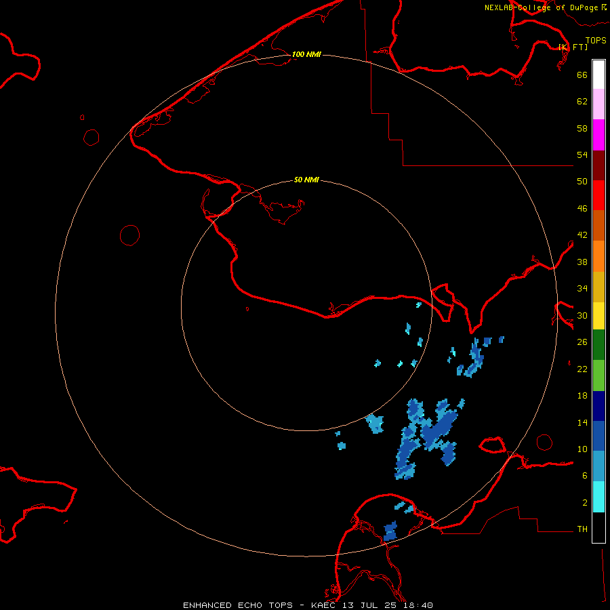The image size is (610, 610).
Task: Click the "22" legend value
Action: coord(582,369)
